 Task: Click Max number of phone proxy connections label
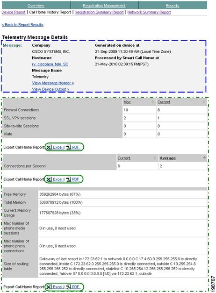point(16,246)
